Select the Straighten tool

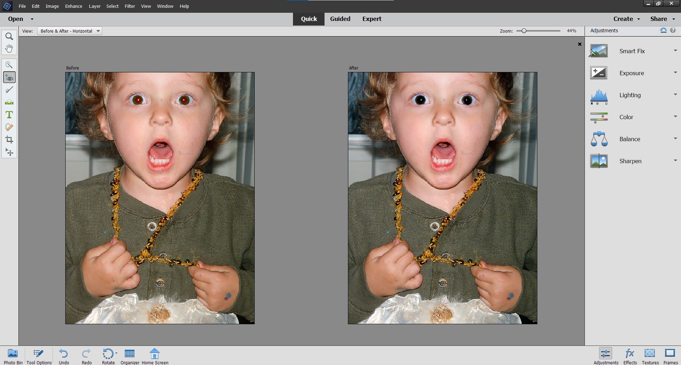9,102
